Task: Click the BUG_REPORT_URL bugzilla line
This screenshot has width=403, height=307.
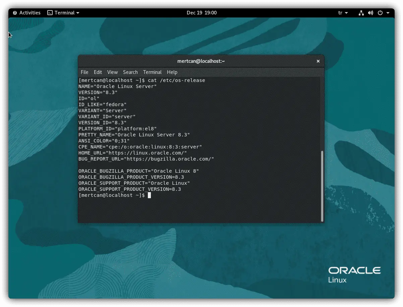Action: pyautogui.click(x=146, y=159)
